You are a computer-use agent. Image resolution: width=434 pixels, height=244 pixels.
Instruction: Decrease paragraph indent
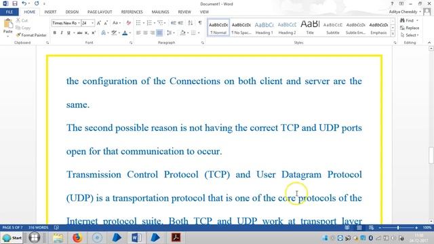(174, 23)
